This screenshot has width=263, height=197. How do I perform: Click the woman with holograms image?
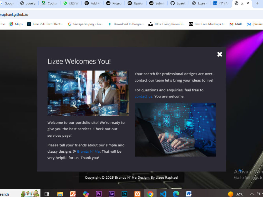pos(88,93)
